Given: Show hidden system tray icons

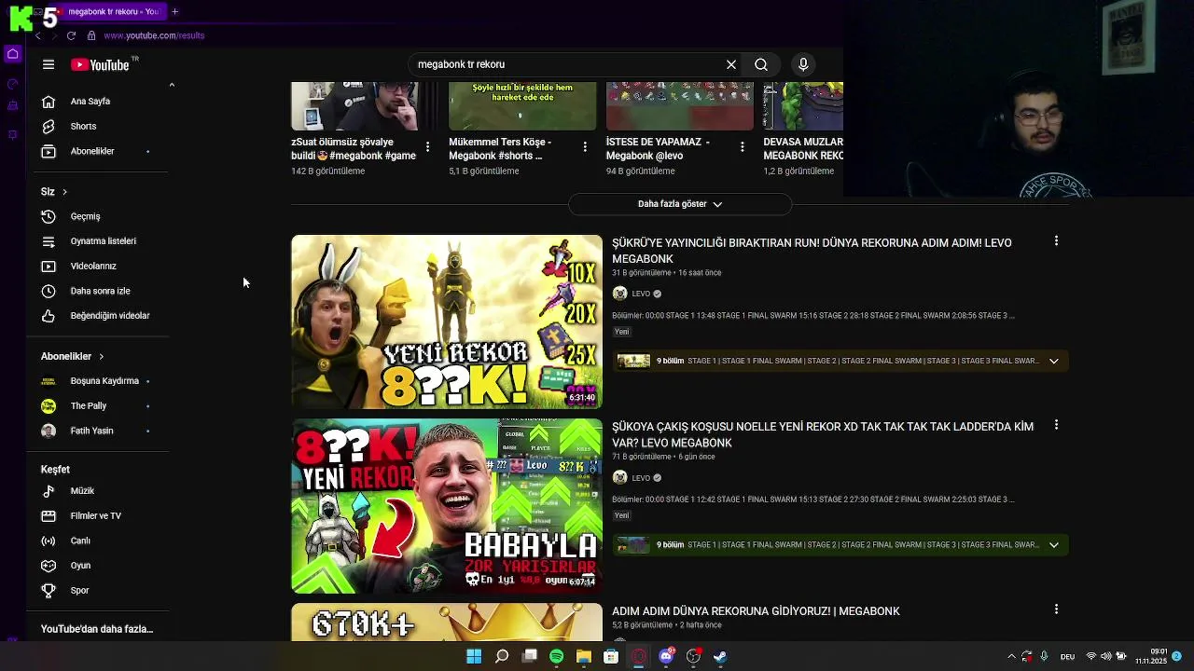Looking at the screenshot, I should (x=1011, y=656).
